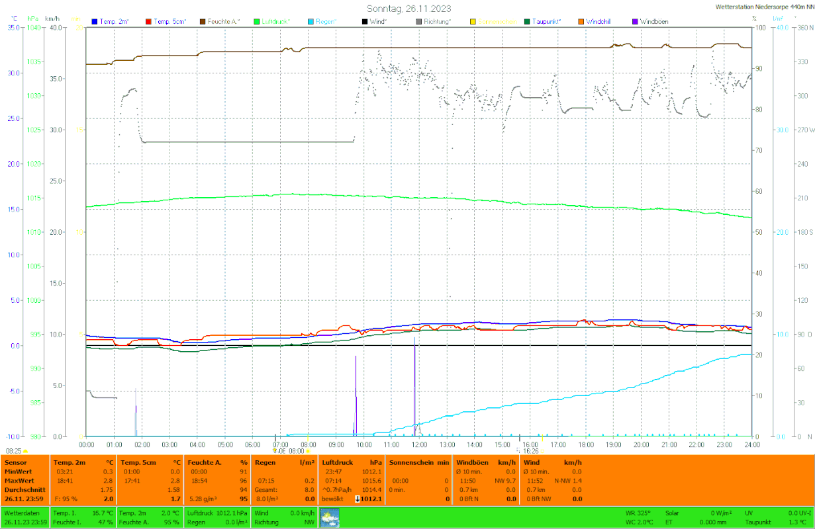The image size is (815, 529).
Task: Click the falling pressure trend arrow icon
Action: pyautogui.click(x=358, y=499)
